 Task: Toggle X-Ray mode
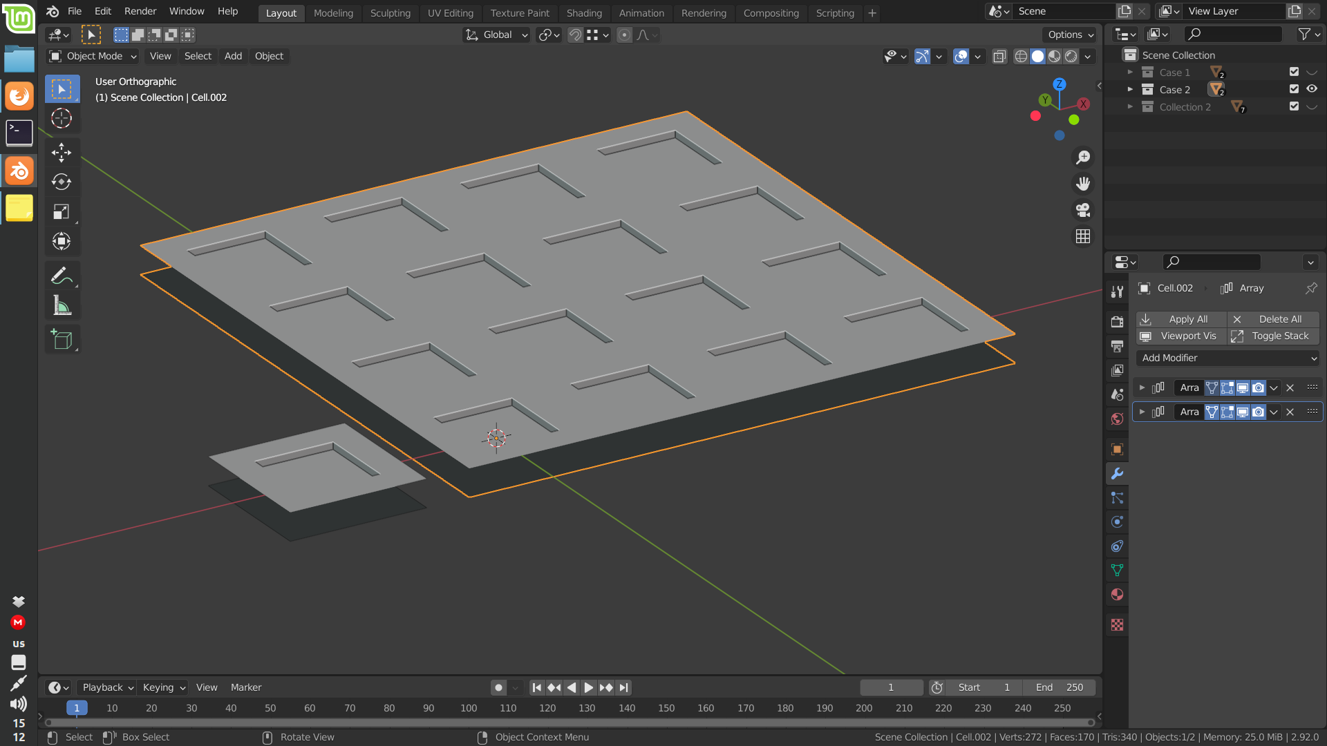coord(999,57)
